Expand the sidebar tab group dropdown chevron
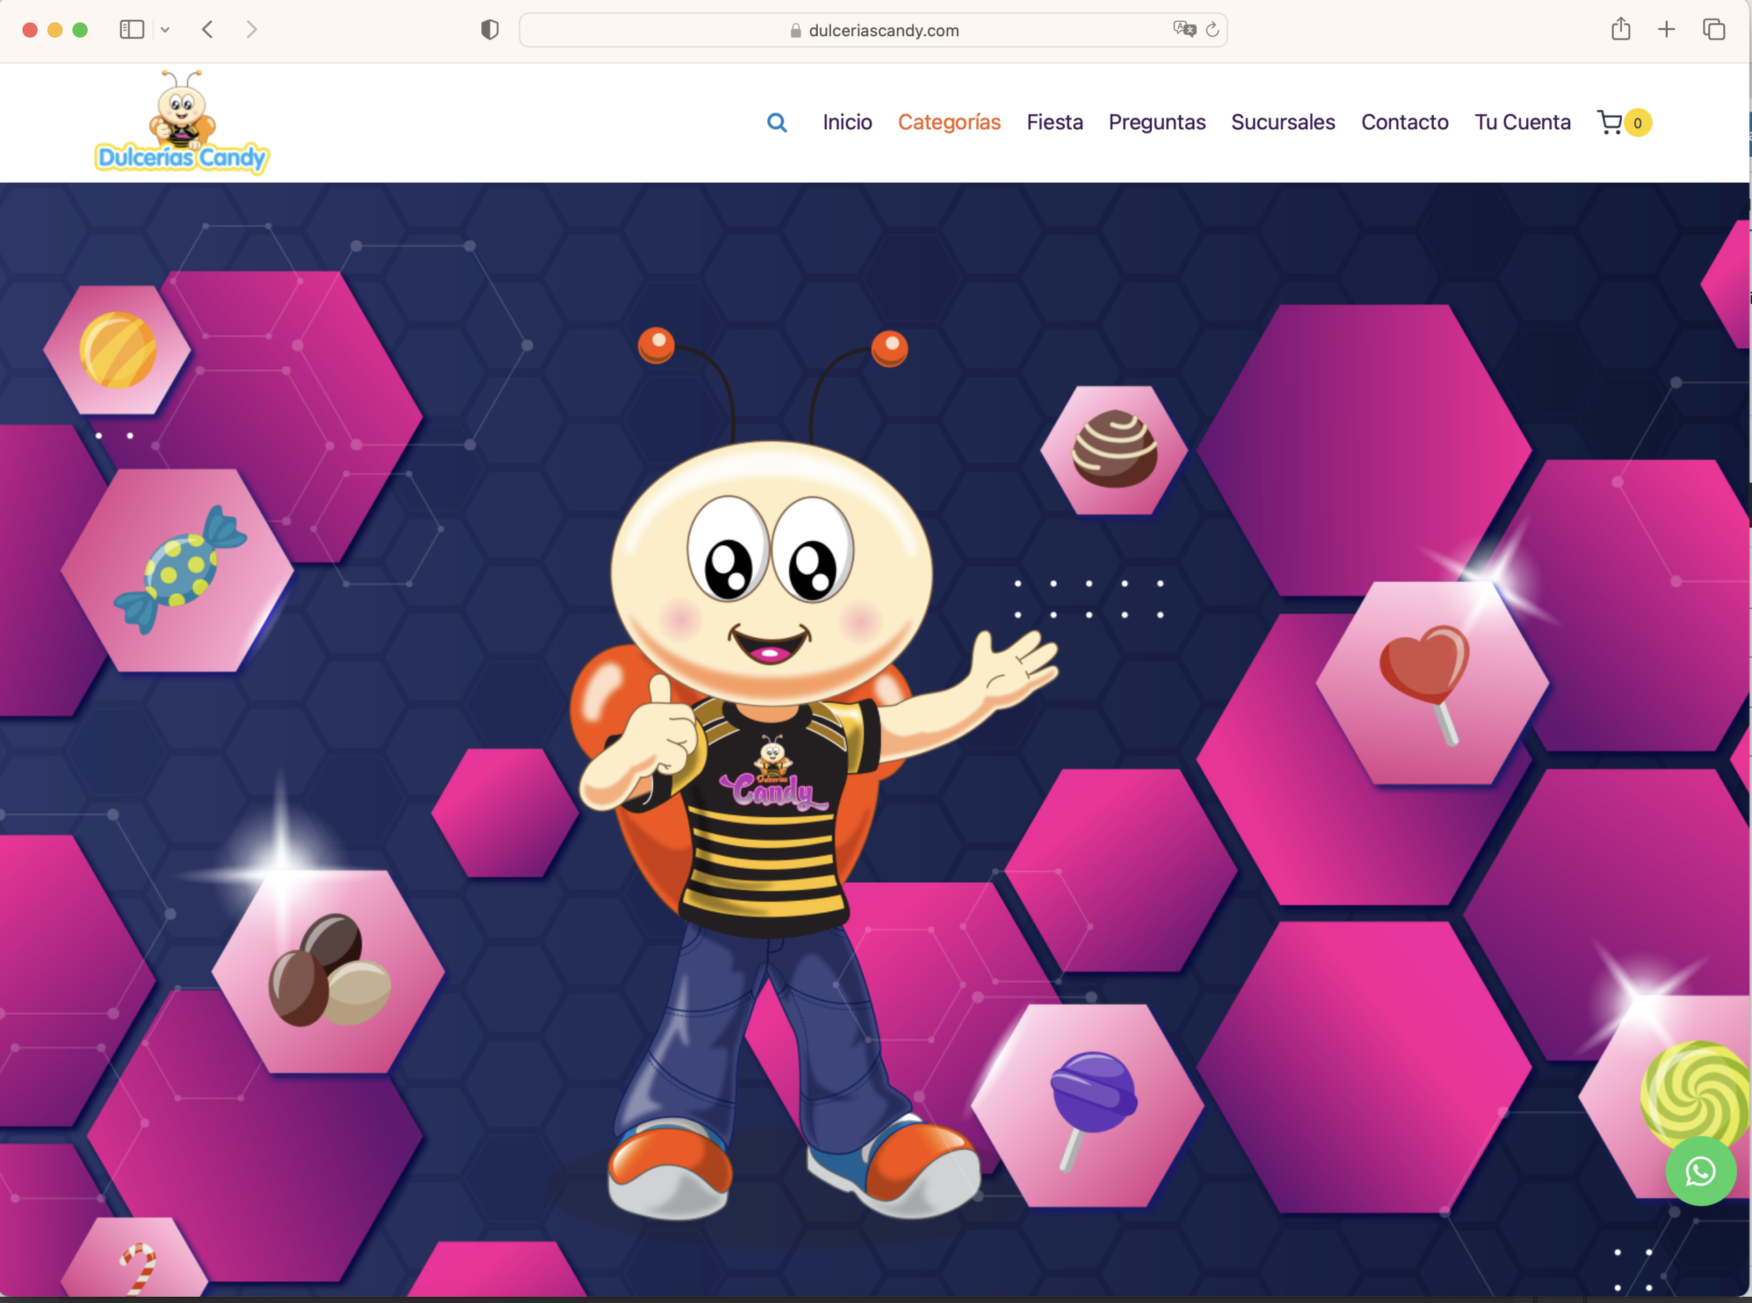Screen dimensions: 1752x1303 [165, 30]
